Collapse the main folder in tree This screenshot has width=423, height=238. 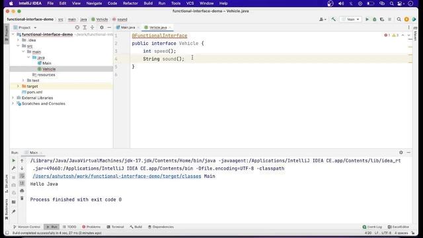tap(24, 52)
